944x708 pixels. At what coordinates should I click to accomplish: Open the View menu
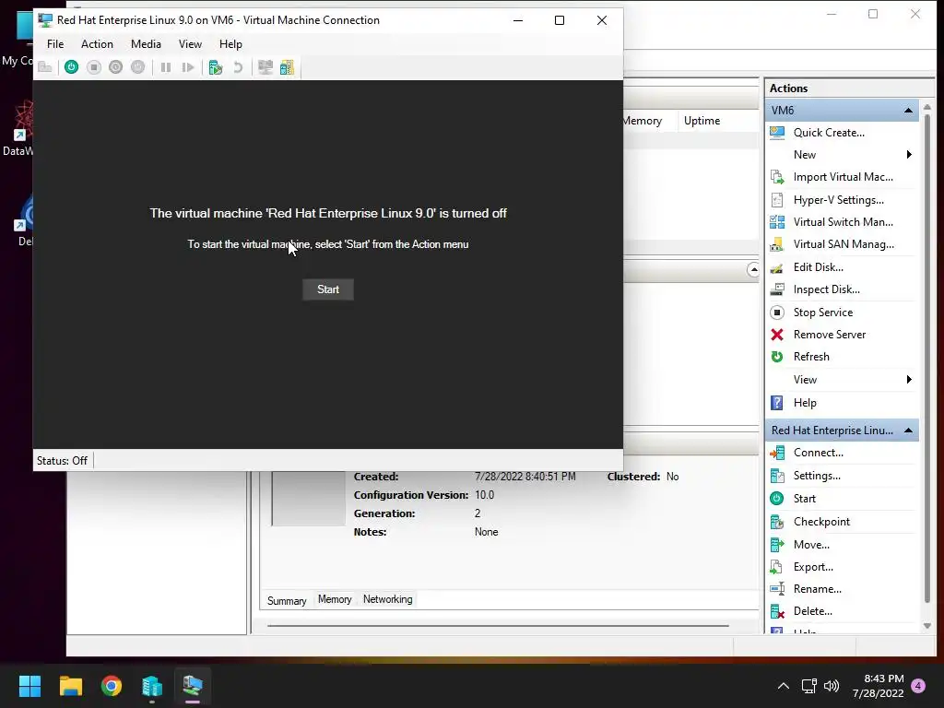(x=190, y=44)
